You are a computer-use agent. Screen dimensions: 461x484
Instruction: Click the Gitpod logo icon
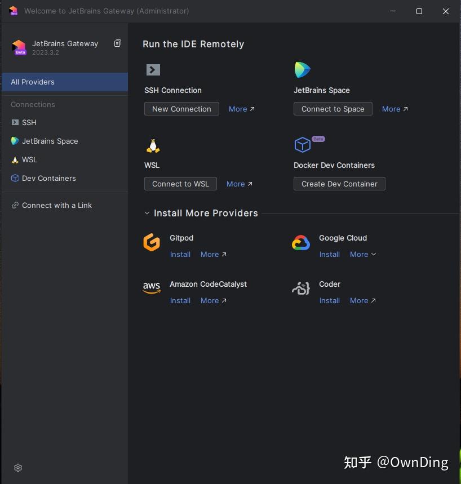click(x=152, y=242)
